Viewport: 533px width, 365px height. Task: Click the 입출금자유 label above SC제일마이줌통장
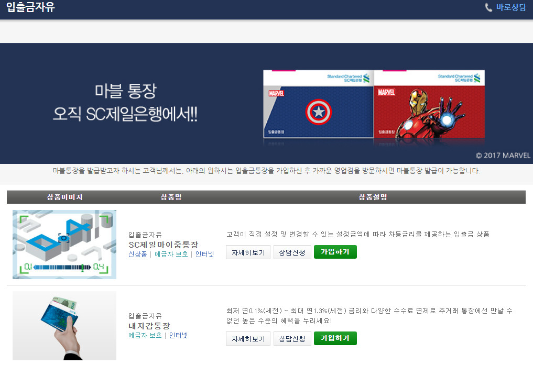[x=145, y=235]
